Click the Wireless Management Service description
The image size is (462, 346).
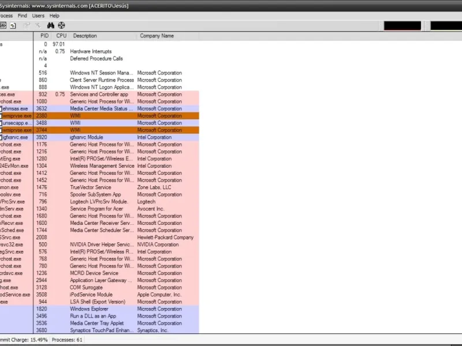click(x=102, y=166)
